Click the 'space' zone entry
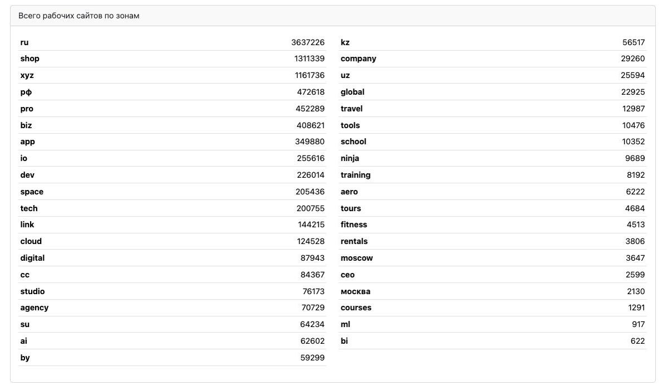Image resolution: width=668 pixels, height=390 pixels. [32, 192]
